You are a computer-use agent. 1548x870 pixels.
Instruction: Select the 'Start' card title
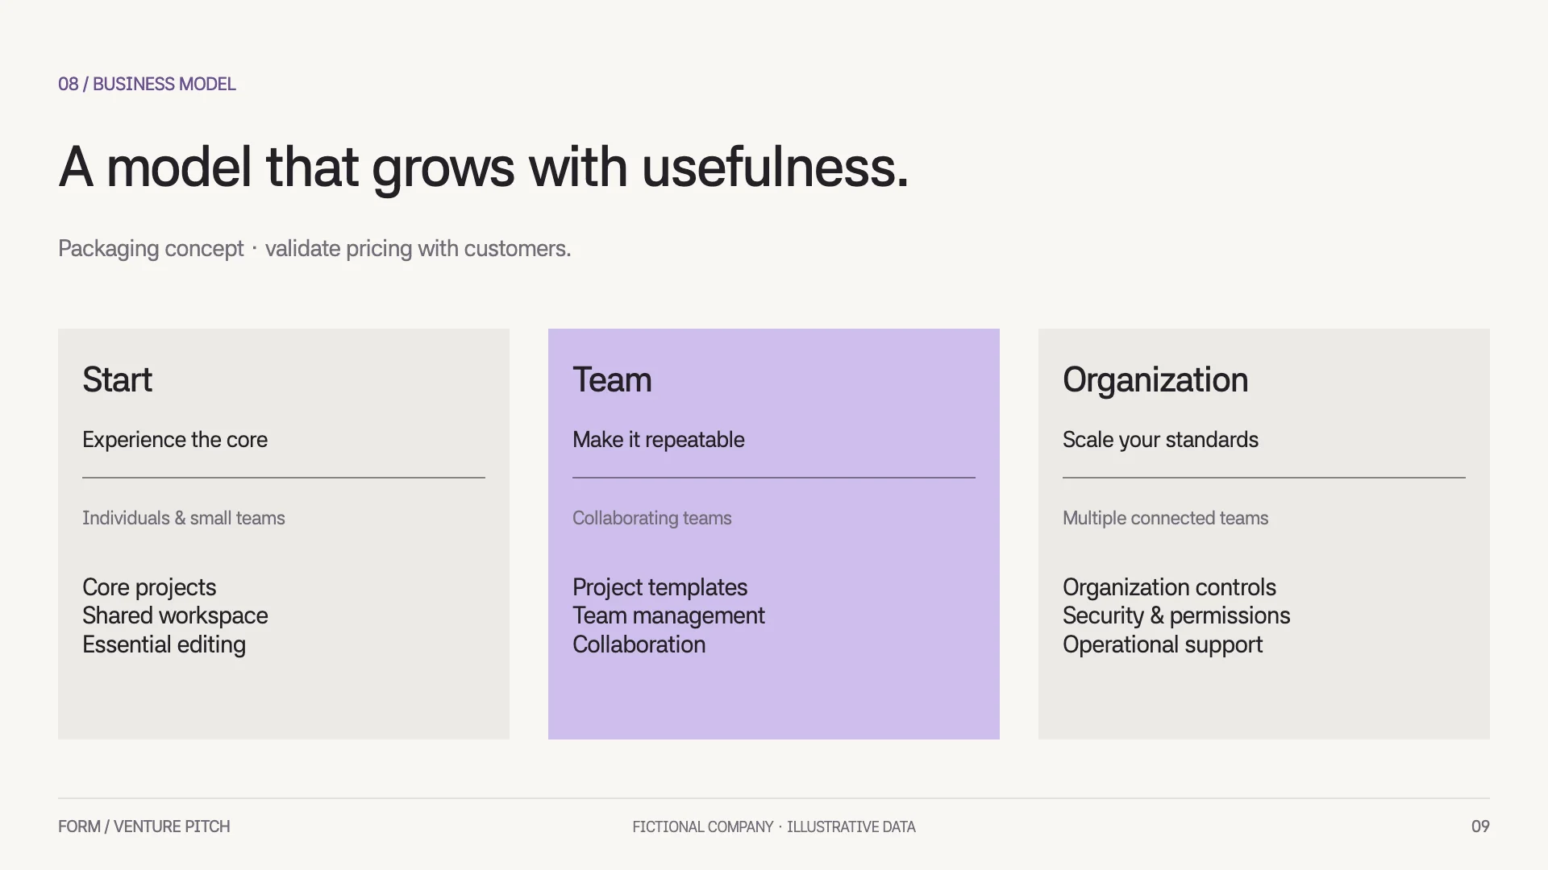[117, 379]
